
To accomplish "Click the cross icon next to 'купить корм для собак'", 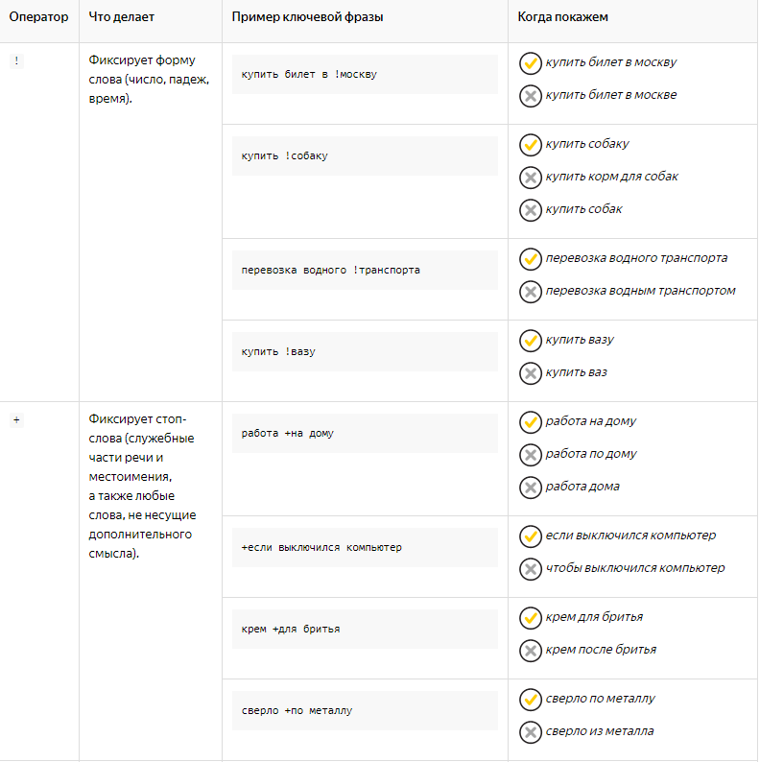I will click(530, 178).
